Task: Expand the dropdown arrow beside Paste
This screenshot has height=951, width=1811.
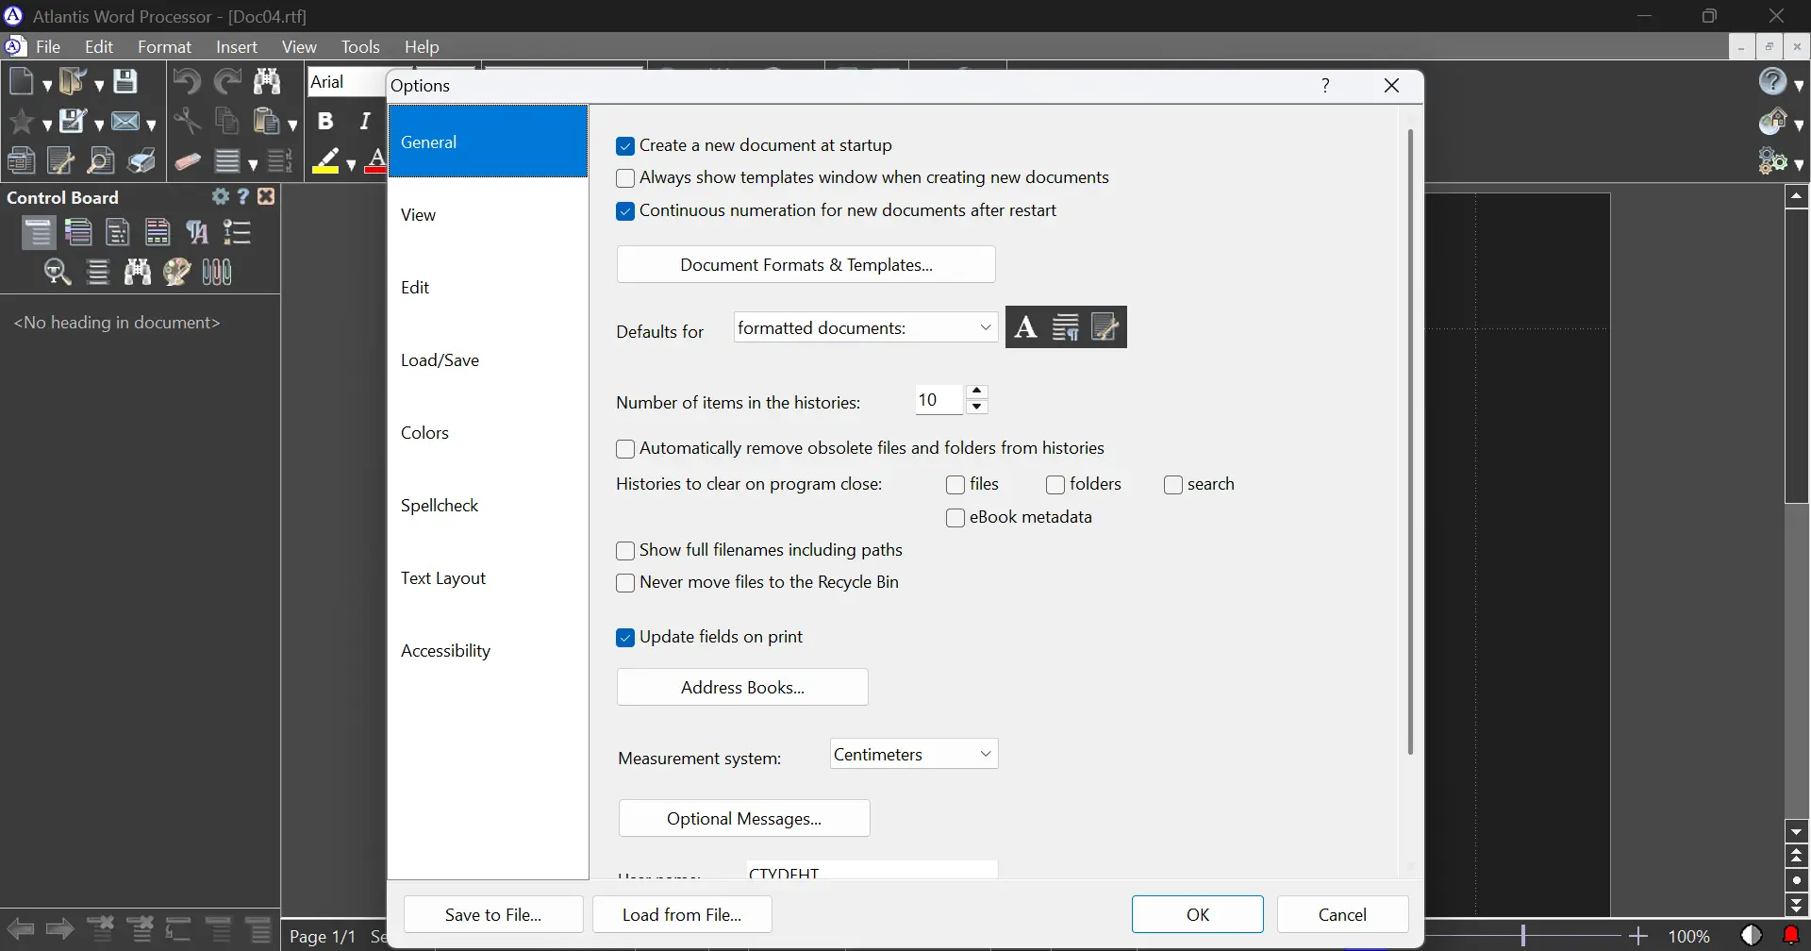Action: [292, 125]
